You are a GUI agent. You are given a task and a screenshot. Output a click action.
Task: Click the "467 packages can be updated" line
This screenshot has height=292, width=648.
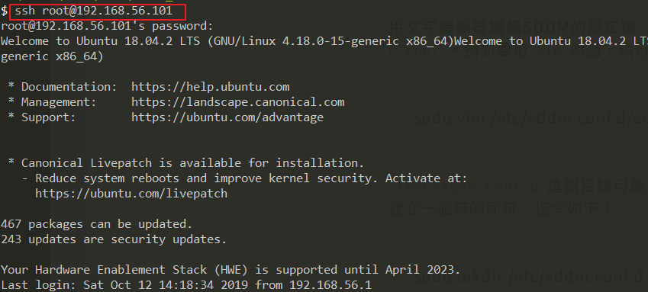click(x=97, y=224)
